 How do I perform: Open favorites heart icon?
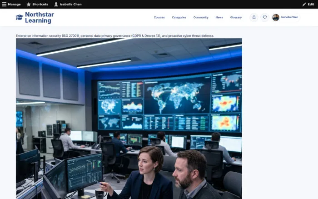[x=265, y=17]
